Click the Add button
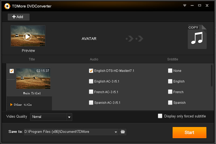The image size is (216, 144). point(19,17)
